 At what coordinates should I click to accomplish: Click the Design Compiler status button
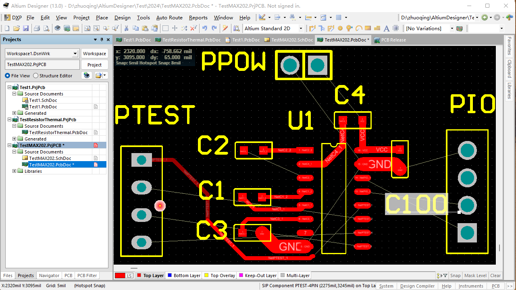(417, 286)
